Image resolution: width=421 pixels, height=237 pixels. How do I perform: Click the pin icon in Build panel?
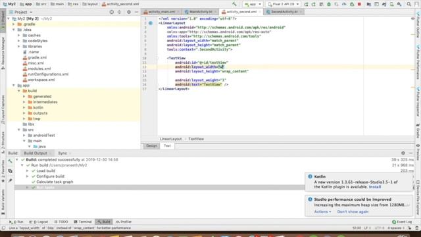11,180
